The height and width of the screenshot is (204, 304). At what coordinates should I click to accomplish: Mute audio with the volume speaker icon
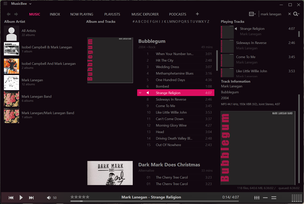tap(49, 198)
